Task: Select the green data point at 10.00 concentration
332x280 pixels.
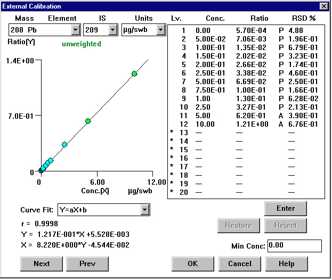Action: pyautogui.click(x=134, y=73)
